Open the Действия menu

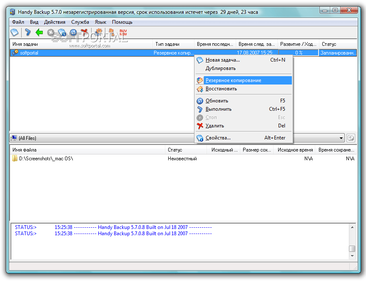tap(55, 22)
